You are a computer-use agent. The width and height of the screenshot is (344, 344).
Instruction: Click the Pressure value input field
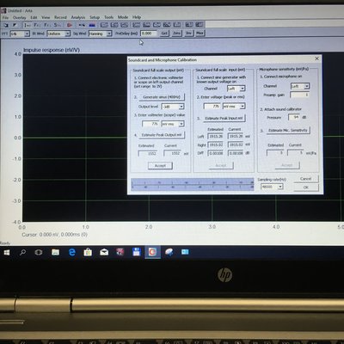(294, 117)
